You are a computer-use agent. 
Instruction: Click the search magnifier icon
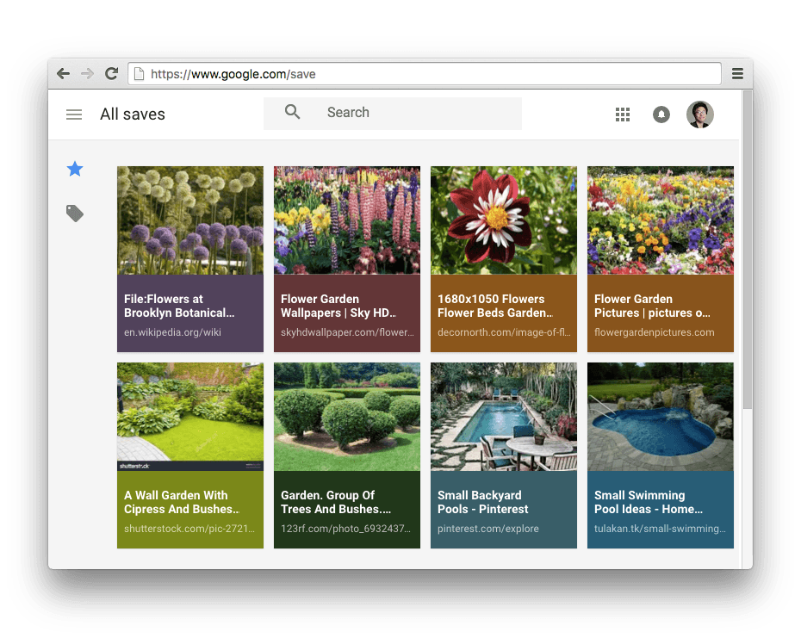(x=293, y=113)
